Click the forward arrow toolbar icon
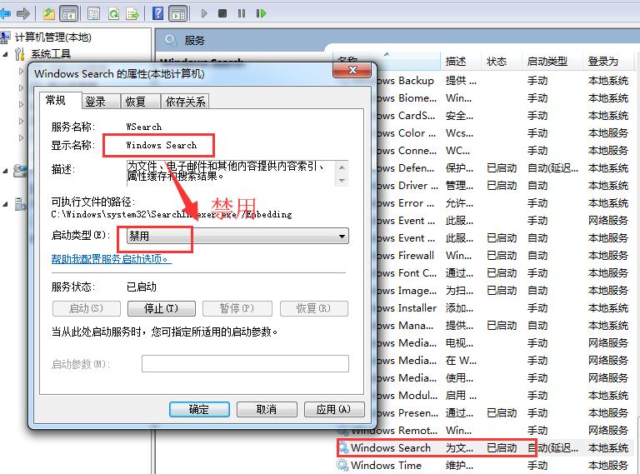 (x=23, y=14)
